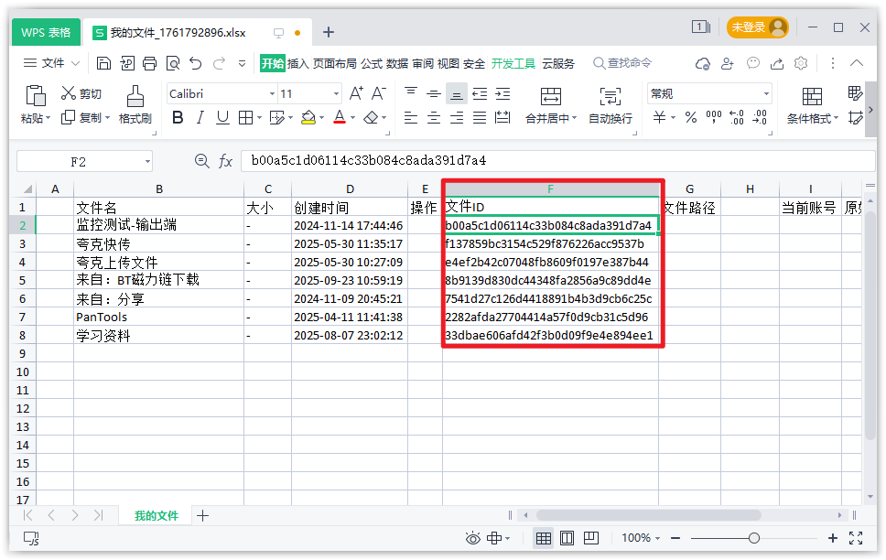Click the 未登录 login button
Viewport: 886px width, 560px height.
click(757, 27)
